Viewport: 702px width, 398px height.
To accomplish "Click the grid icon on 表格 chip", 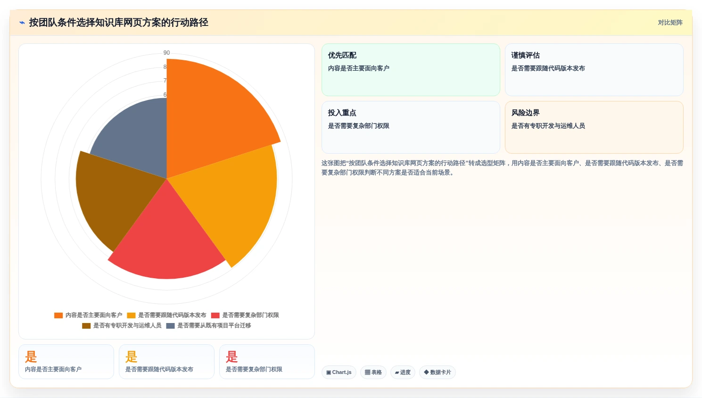I will pos(368,373).
